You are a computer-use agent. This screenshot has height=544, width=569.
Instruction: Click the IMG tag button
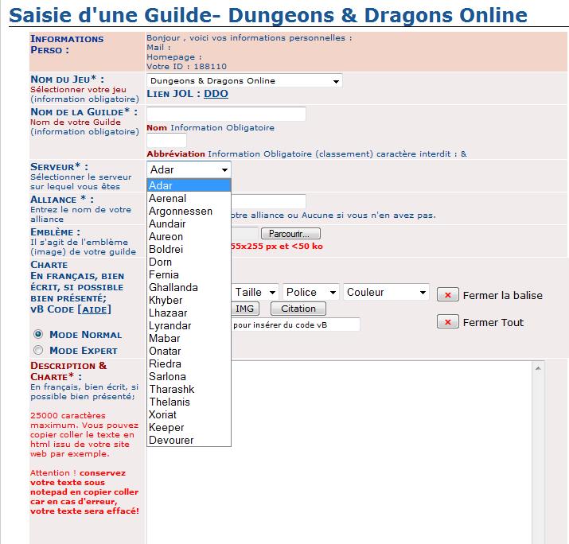[x=245, y=309]
